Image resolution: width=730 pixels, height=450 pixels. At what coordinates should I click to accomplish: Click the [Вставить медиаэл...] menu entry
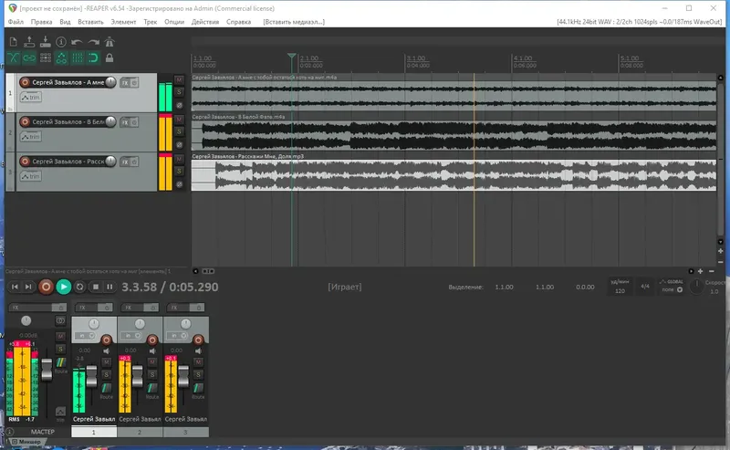tap(294, 22)
